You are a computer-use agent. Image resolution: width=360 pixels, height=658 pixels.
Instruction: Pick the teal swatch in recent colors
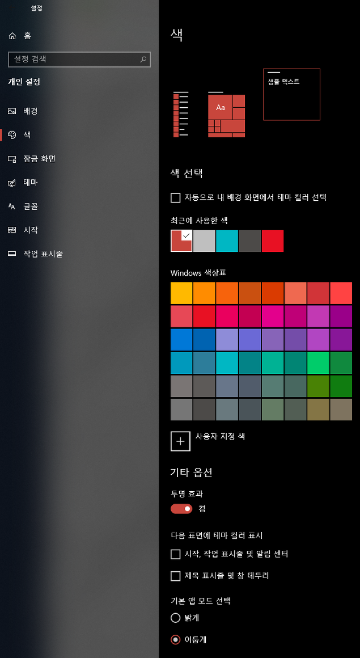point(227,241)
